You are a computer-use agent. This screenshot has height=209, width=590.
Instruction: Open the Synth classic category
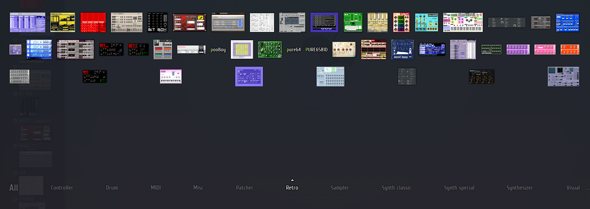[x=396, y=188]
